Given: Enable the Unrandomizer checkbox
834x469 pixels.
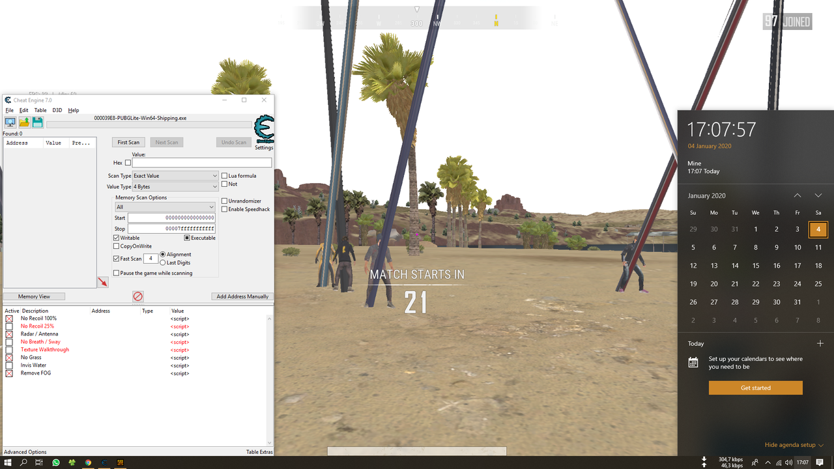Looking at the screenshot, I should coord(225,201).
